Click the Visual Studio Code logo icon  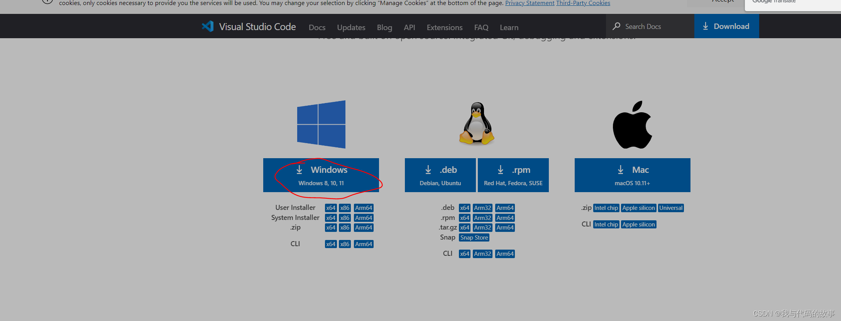(208, 26)
